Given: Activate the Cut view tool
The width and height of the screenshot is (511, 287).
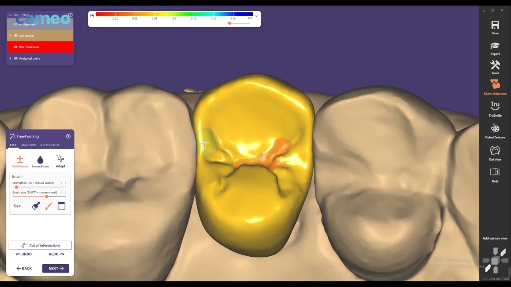Looking at the screenshot, I should point(495,153).
